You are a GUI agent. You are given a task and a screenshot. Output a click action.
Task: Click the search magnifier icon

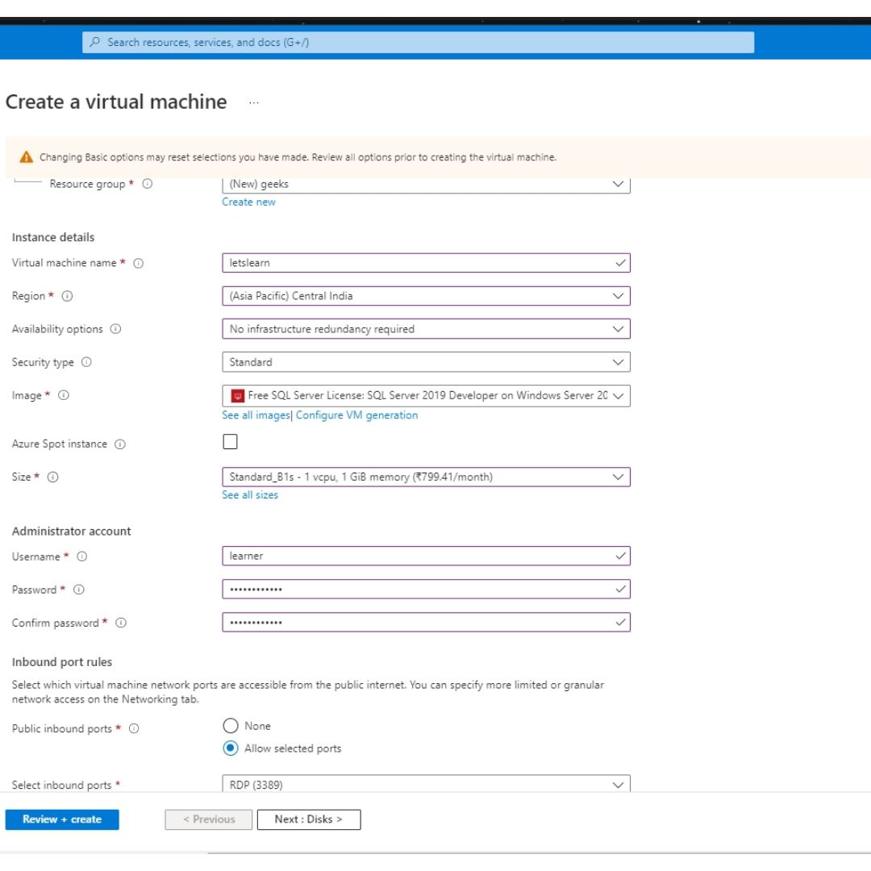click(x=95, y=42)
